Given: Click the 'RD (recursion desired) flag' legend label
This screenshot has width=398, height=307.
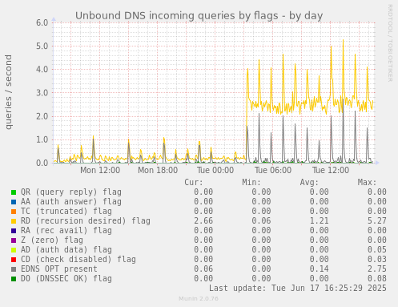Looking at the screenshot, I should point(86,221).
